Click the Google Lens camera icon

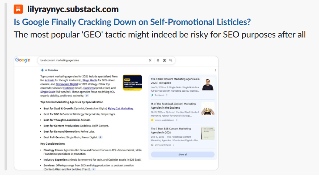[165, 60]
